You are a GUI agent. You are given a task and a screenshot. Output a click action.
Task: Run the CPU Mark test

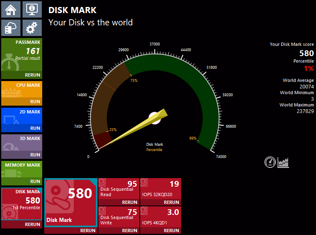[35, 102]
